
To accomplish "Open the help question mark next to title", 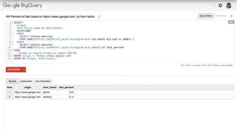I will tap(99, 17).
